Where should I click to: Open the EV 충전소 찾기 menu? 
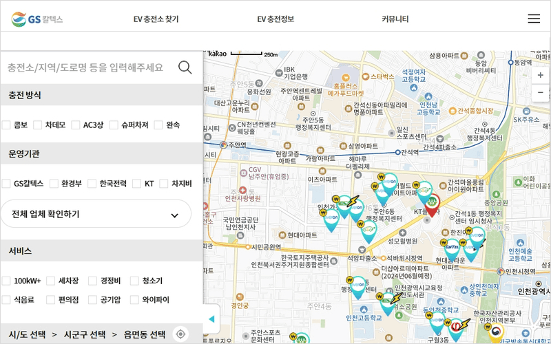coord(156,19)
